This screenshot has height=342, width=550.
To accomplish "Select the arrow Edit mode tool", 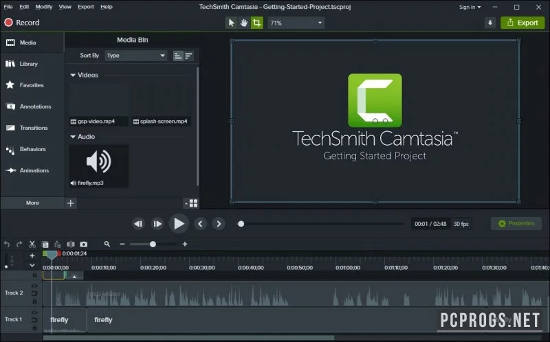I will (x=231, y=23).
